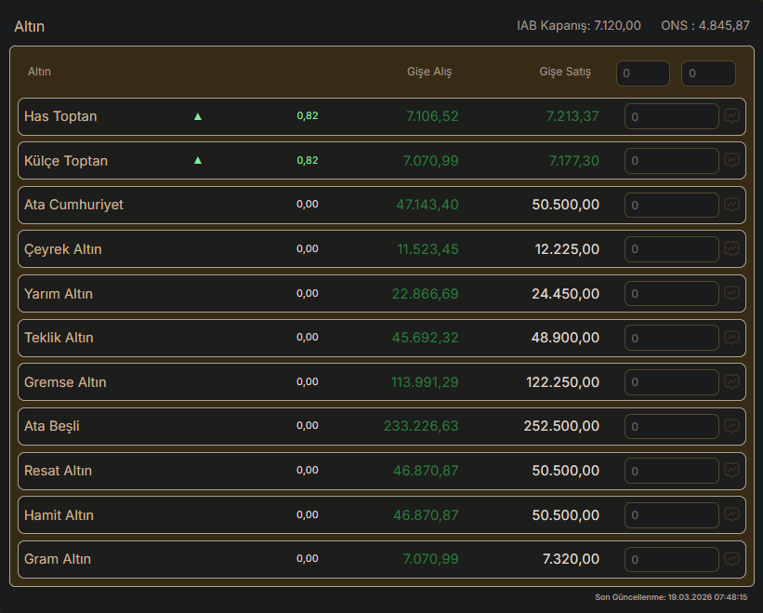Click the Gişe Alış column header
The height and width of the screenshot is (613, 763).
[429, 72]
